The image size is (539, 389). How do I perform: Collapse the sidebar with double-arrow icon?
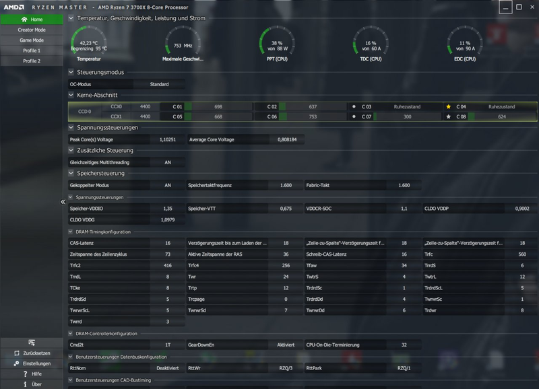(x=63, y=202)
